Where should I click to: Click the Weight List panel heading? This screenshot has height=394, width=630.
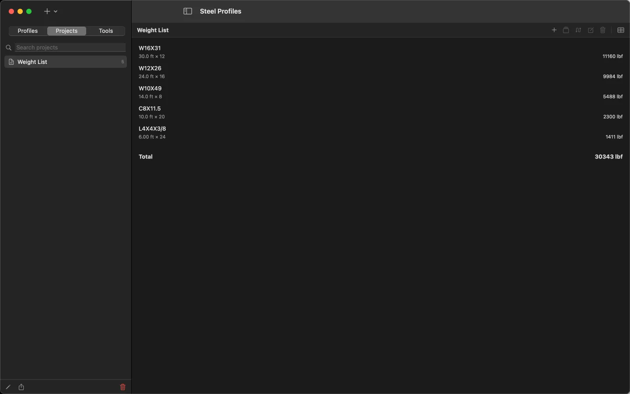coord(153,30)
